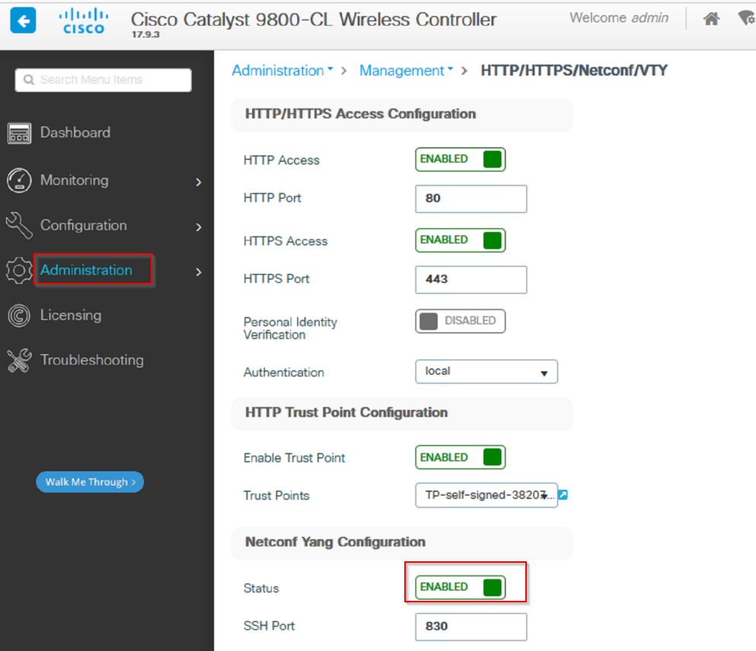The image size is (756, 651).
Task: Toggle the HTTPS Access switch
Action: (x=461, y=240)
